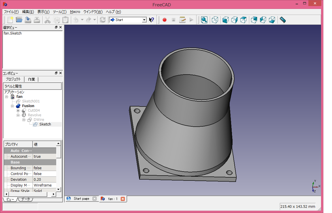The image size is (332, 213).
Task: Collapse the Revolve tree node
Action: 18,115
